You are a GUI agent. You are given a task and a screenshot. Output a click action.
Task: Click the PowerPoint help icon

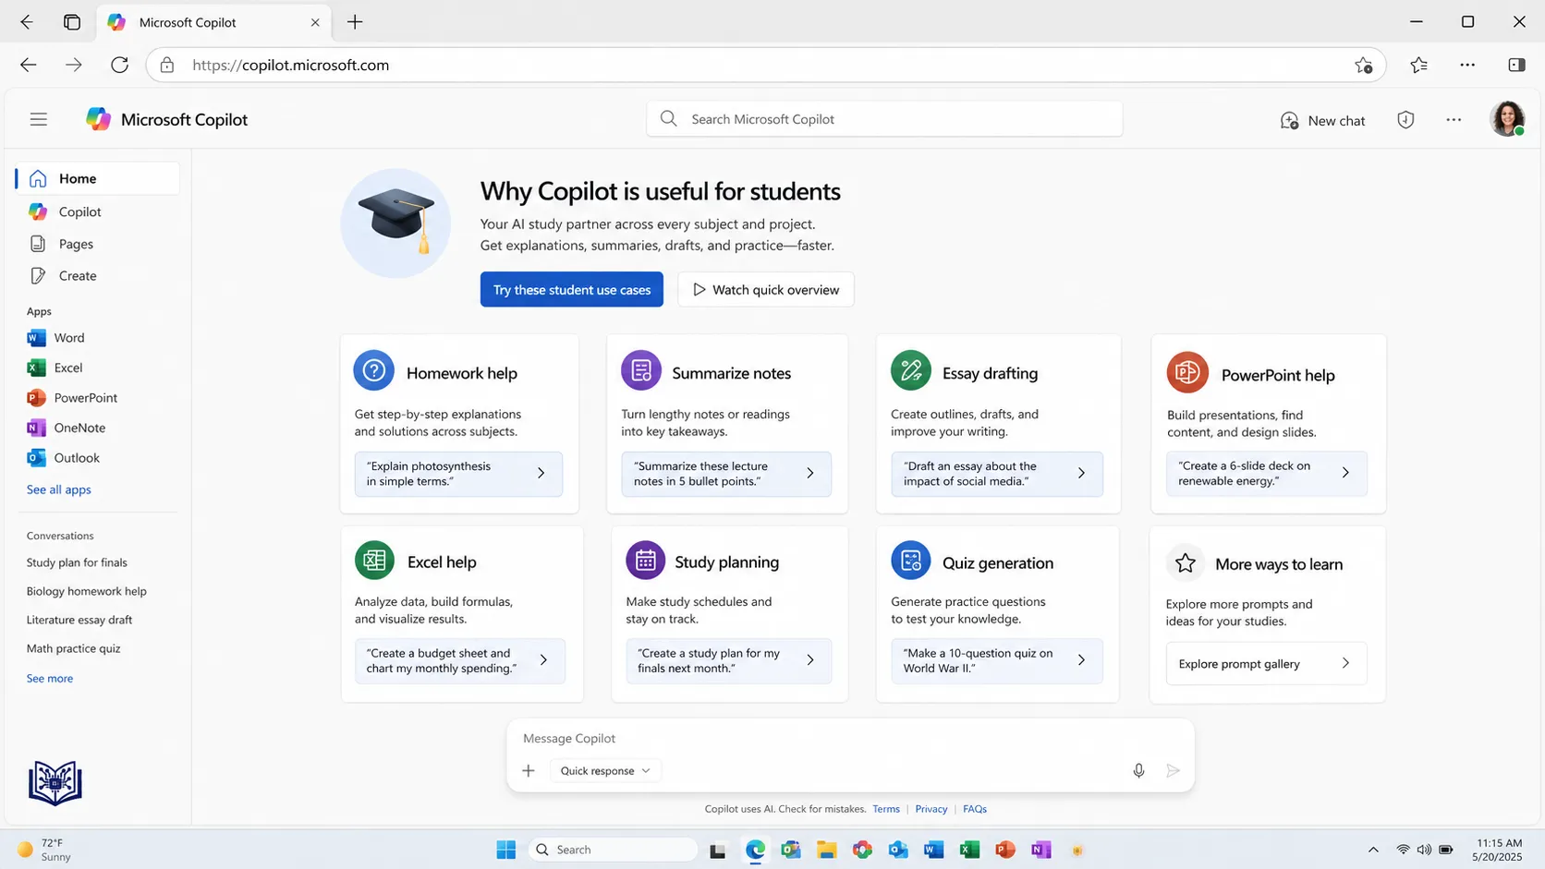pyautogui.click(x=1187, y=373)
